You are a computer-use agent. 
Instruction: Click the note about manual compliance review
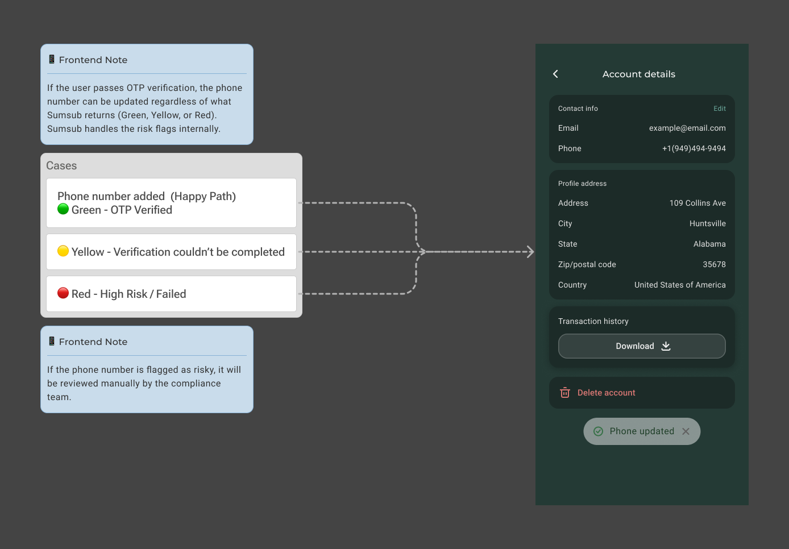click(x=147, y=369)
